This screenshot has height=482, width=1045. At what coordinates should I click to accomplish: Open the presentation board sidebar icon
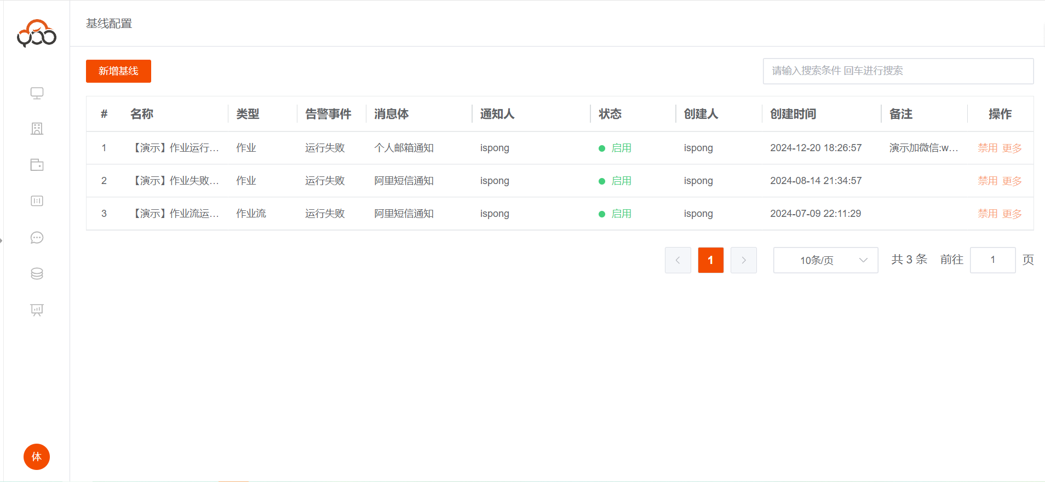tap(37, 310)
